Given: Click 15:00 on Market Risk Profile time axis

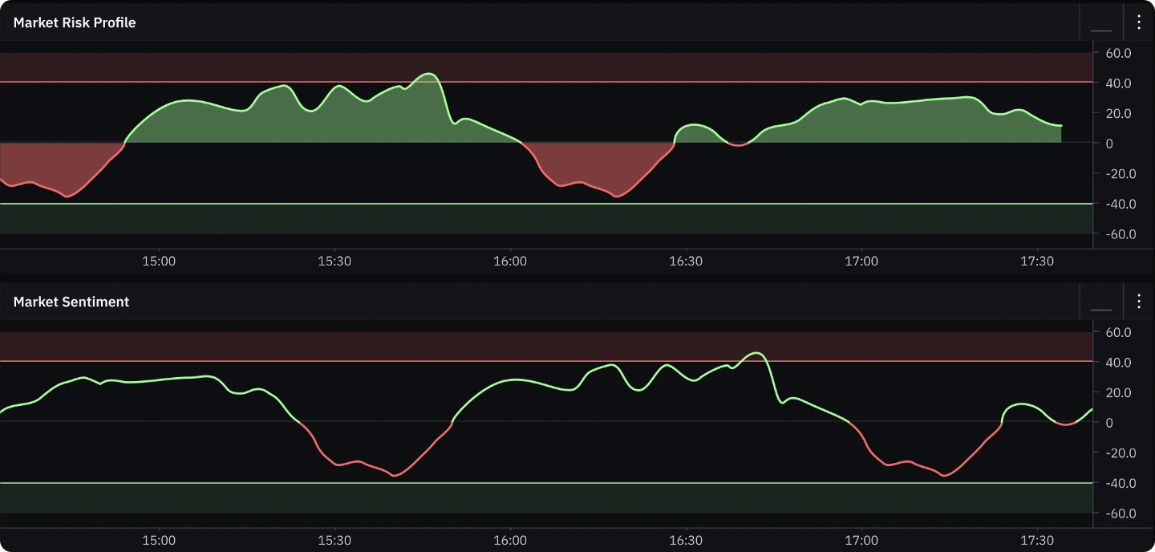Looking at the screenshot, I should (159, 262).
